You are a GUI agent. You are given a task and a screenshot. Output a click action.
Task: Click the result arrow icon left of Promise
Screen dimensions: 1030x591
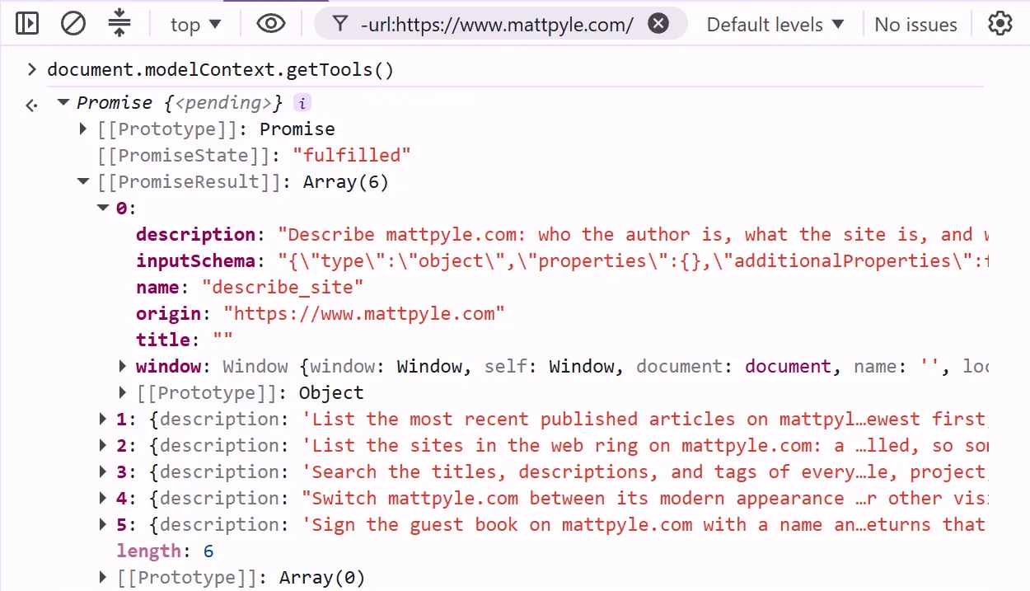[31, 105]
